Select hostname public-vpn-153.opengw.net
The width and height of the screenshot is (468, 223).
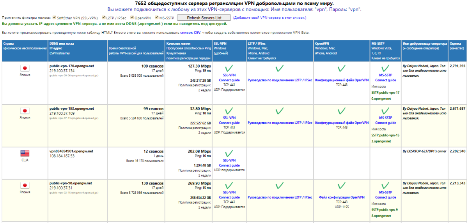[72, 109]
